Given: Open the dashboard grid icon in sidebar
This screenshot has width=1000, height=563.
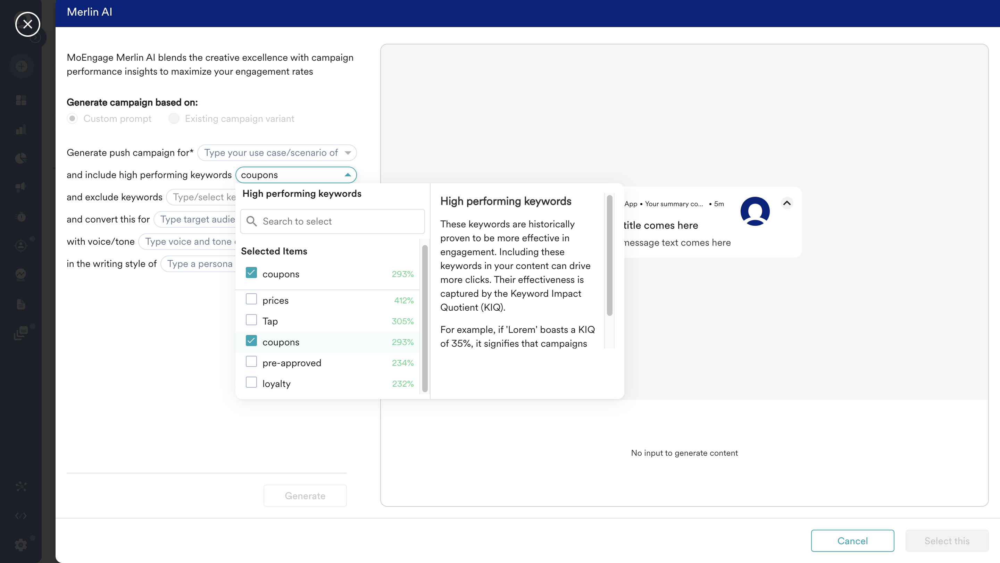Looking at the screenshot, I should point(21,101).
